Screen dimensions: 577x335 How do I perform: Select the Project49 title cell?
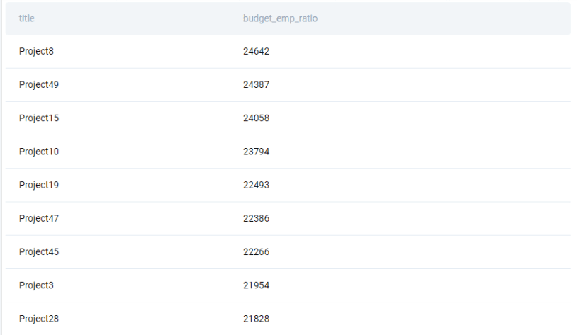[x=39, y=85]
